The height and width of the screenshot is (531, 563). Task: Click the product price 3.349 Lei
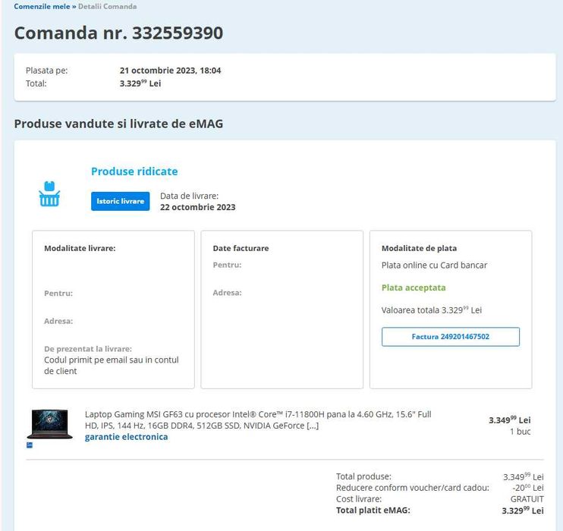pyautogui.click(x=509, y=419)
